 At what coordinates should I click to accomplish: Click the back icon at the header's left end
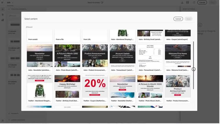coord(2,3)
